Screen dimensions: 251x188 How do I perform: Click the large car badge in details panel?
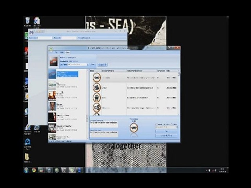coord(134,128)
